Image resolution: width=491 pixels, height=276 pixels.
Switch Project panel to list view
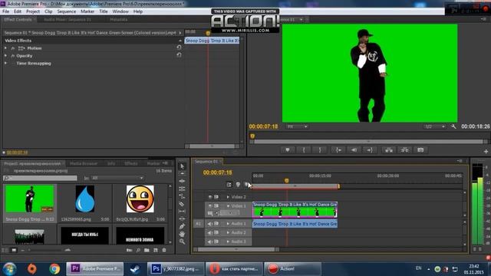[x=5, y=250]
